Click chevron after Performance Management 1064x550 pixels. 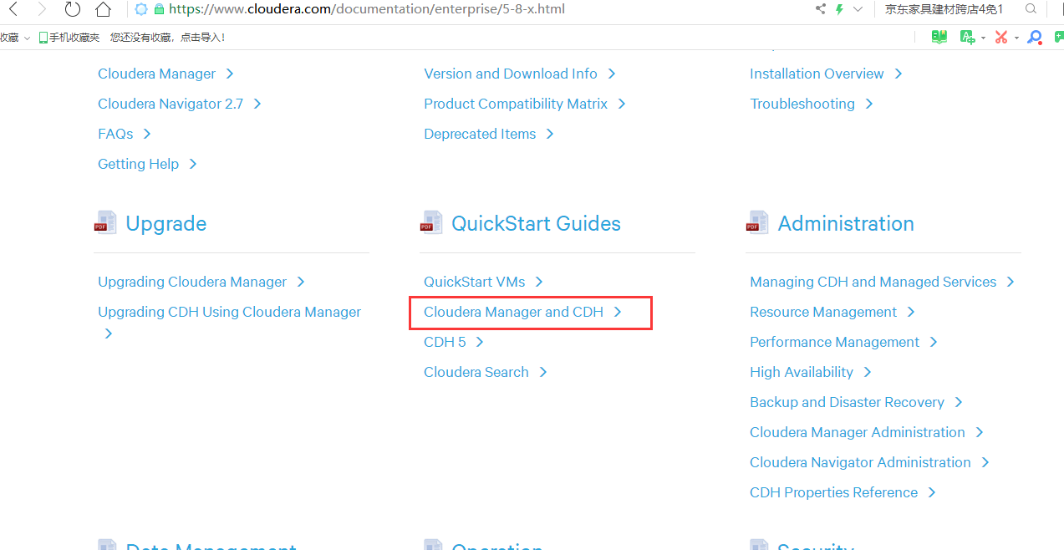934,342
